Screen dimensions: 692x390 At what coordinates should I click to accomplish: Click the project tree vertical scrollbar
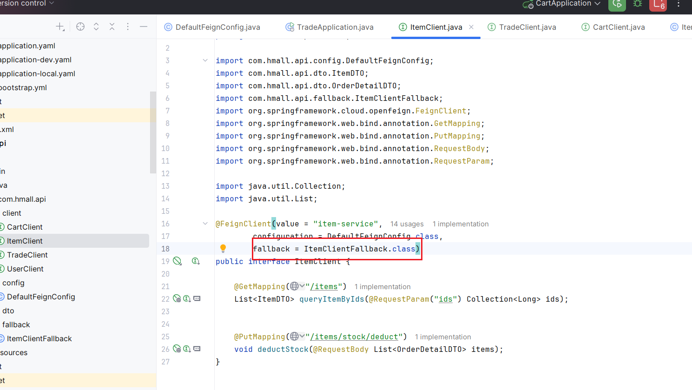coord(153,132)
